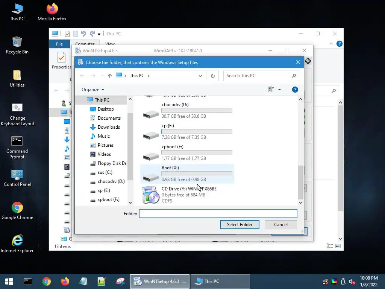Select xpboot (F:) drive in file list
The width and height of the screenshot is (385, 289).
187,153
